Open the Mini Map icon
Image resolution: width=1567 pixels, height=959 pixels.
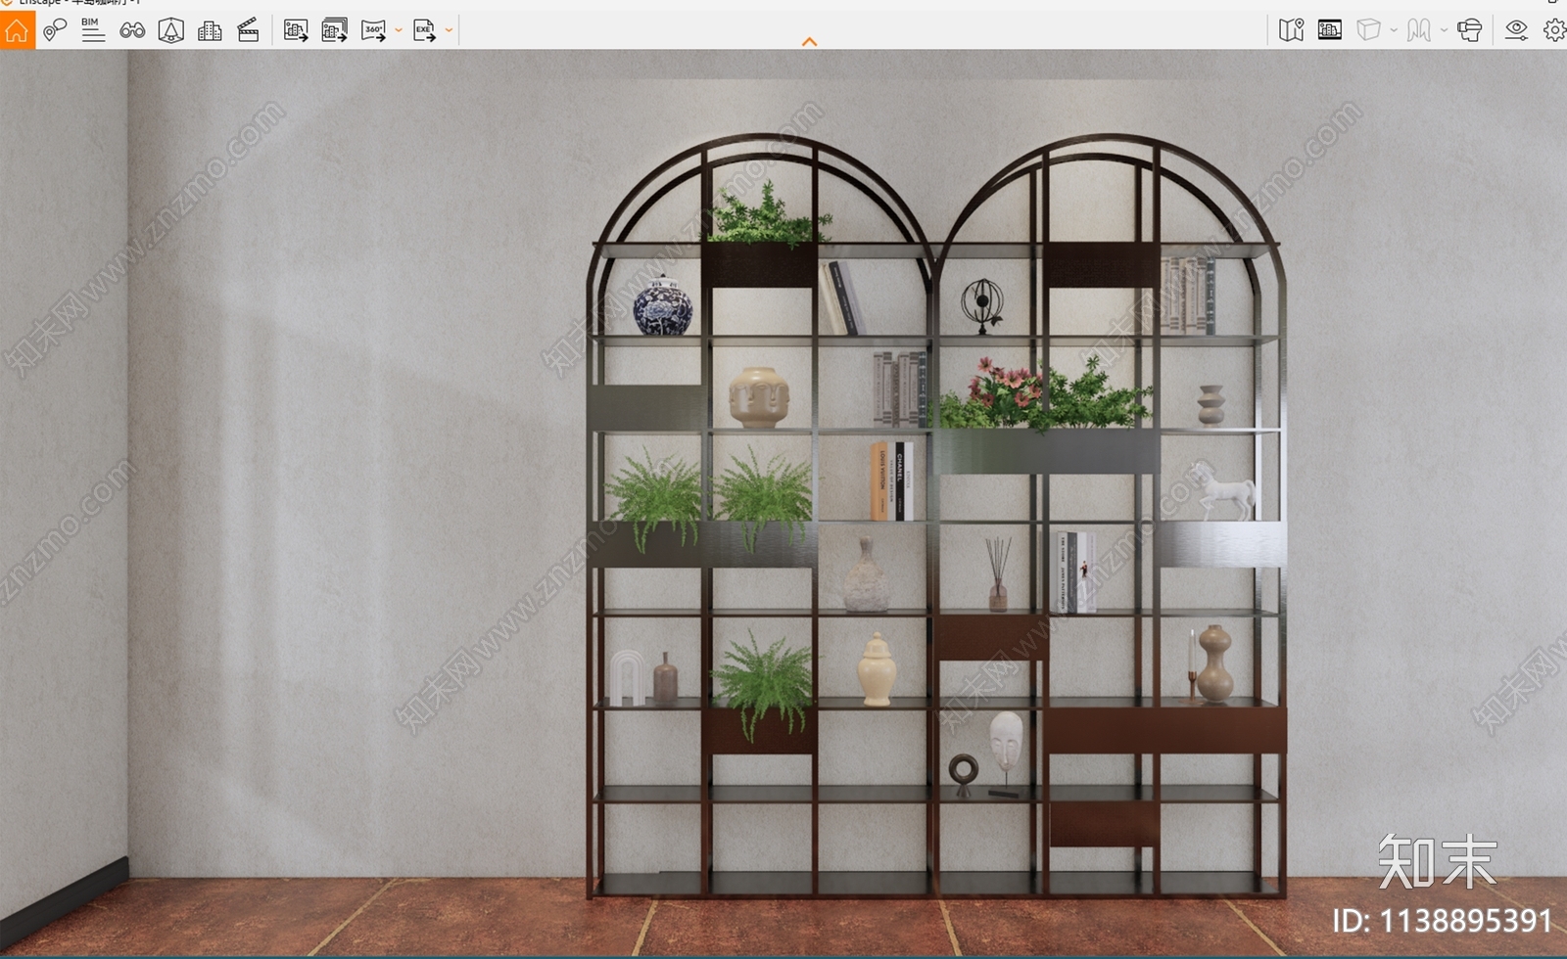pos(1291,30)
